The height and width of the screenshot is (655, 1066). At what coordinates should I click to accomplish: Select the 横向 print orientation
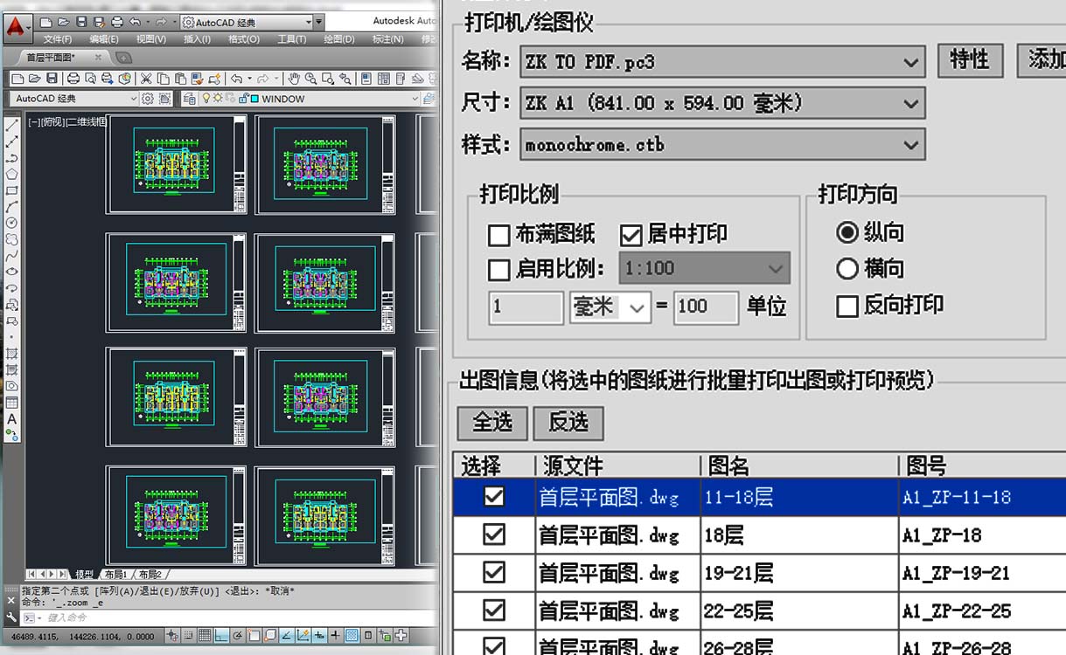(x=847, y=269)
